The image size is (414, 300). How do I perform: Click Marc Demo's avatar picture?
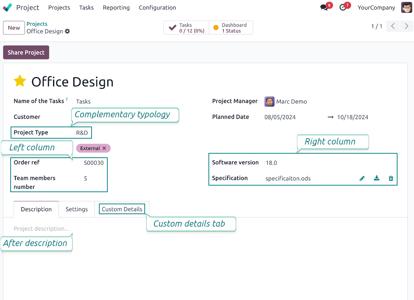point(269,102)
